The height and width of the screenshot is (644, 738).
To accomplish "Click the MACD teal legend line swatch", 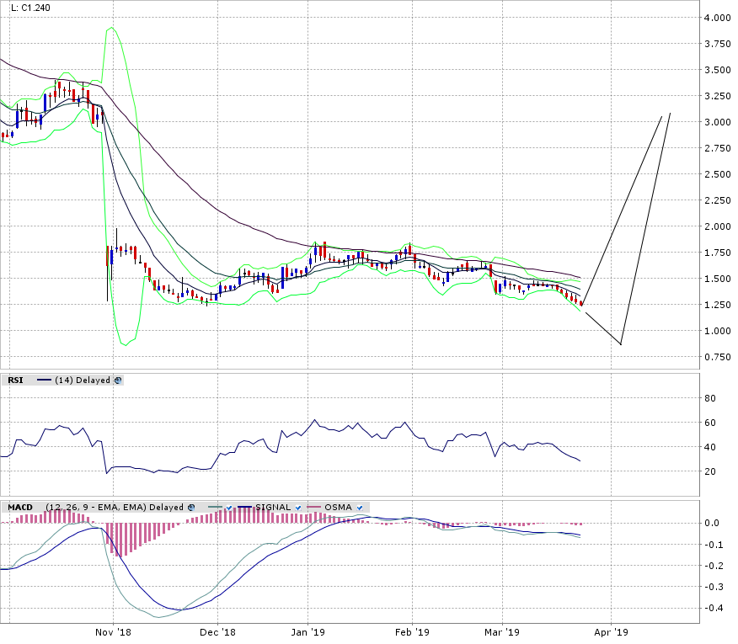I will click(x=211, y=508).
